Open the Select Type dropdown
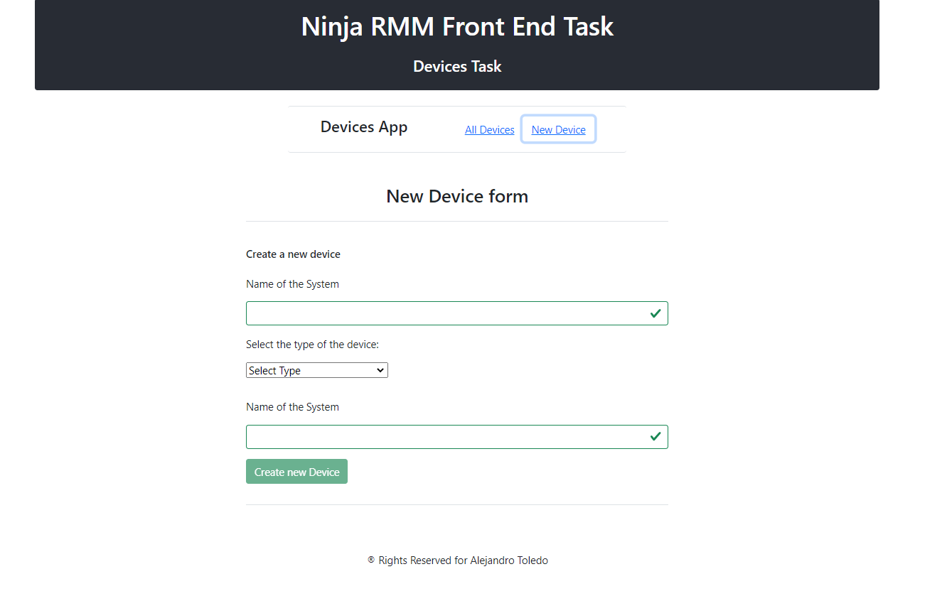 click(317, 370)
